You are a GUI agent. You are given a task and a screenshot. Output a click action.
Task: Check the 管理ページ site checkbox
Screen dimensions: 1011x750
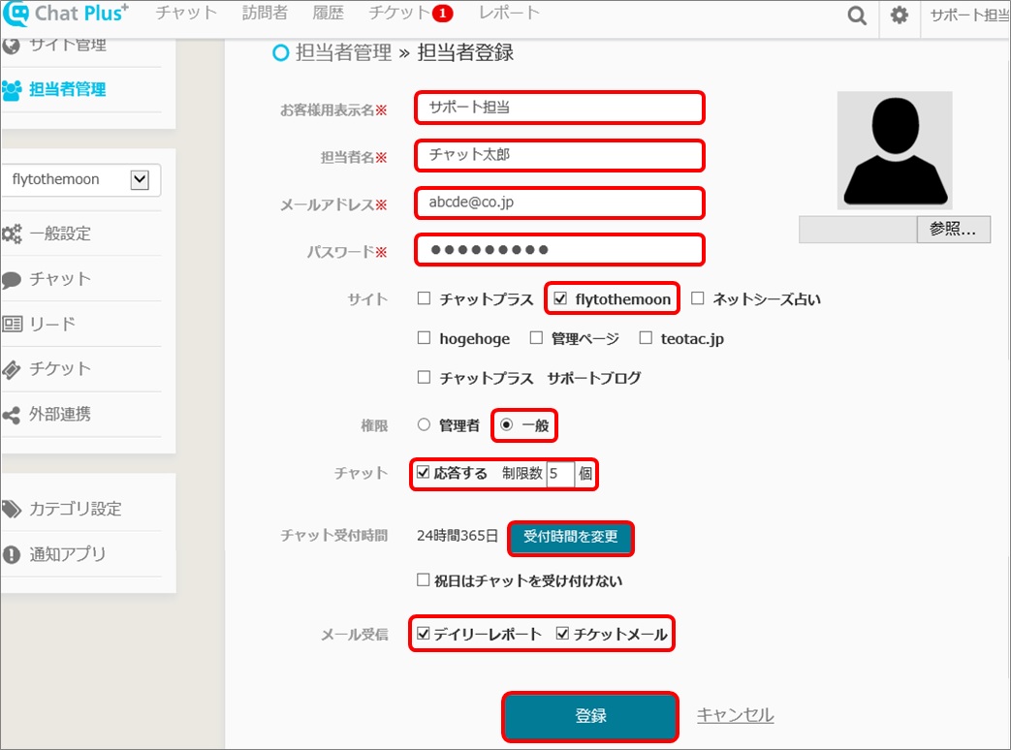pyautogui.click(x=536, y=337)
